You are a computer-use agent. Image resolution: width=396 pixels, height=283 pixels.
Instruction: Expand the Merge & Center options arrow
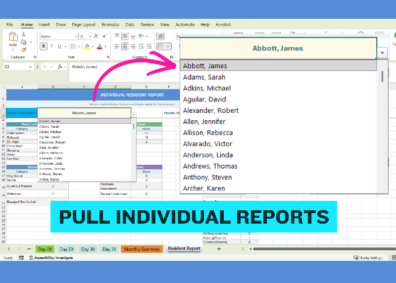168,47
